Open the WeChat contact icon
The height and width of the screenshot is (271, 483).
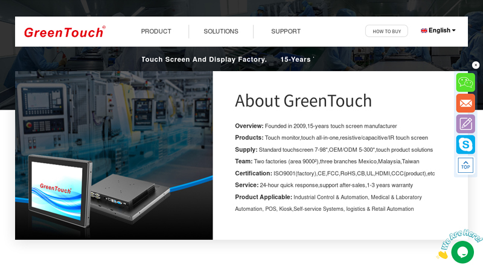tap(465, 83)
